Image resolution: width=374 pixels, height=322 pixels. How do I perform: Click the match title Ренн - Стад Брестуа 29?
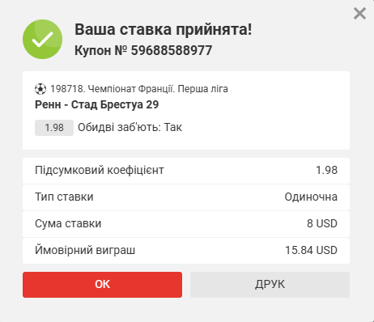[x=96, y=104]
